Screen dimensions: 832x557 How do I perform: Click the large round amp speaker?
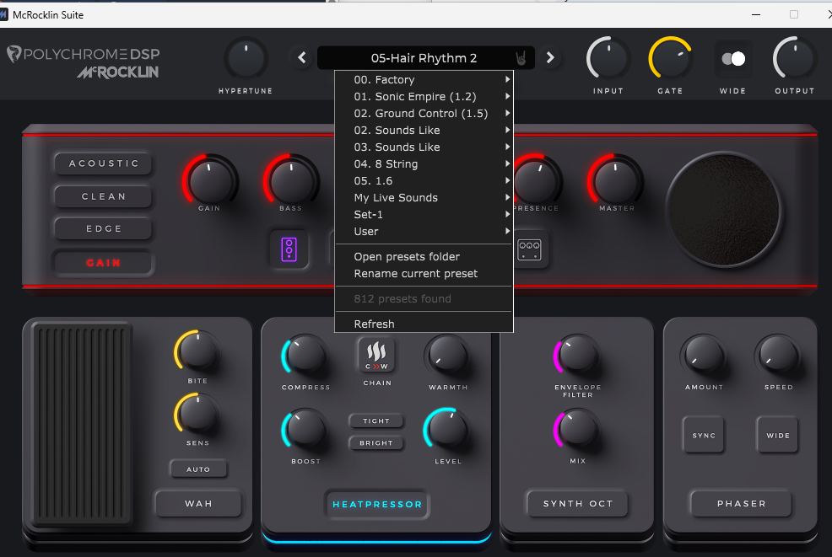click(724, 210)
